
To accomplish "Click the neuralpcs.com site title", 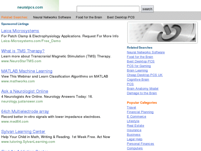I will (30, 7).
